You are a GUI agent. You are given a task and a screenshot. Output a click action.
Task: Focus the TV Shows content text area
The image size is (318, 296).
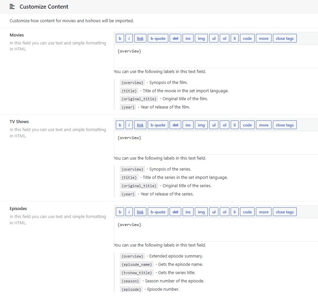(216, 143)
